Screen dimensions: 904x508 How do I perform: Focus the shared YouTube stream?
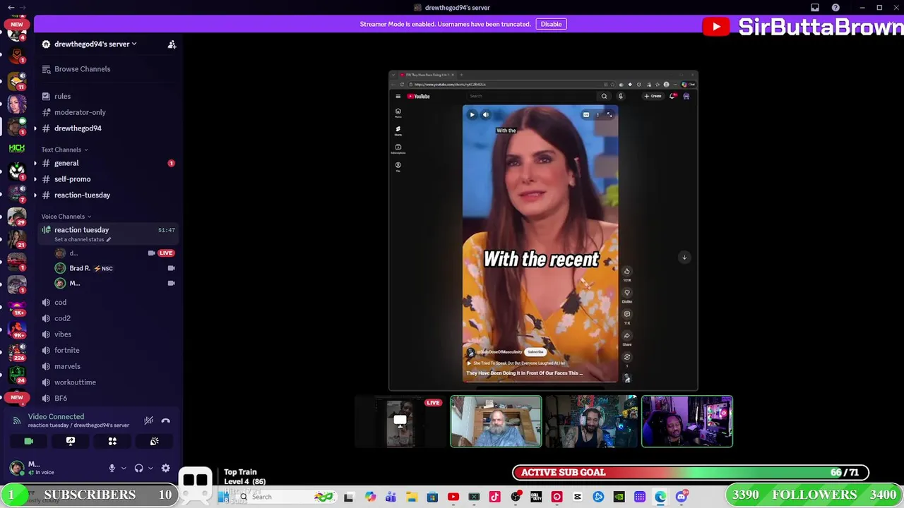[x=543, y=231]
